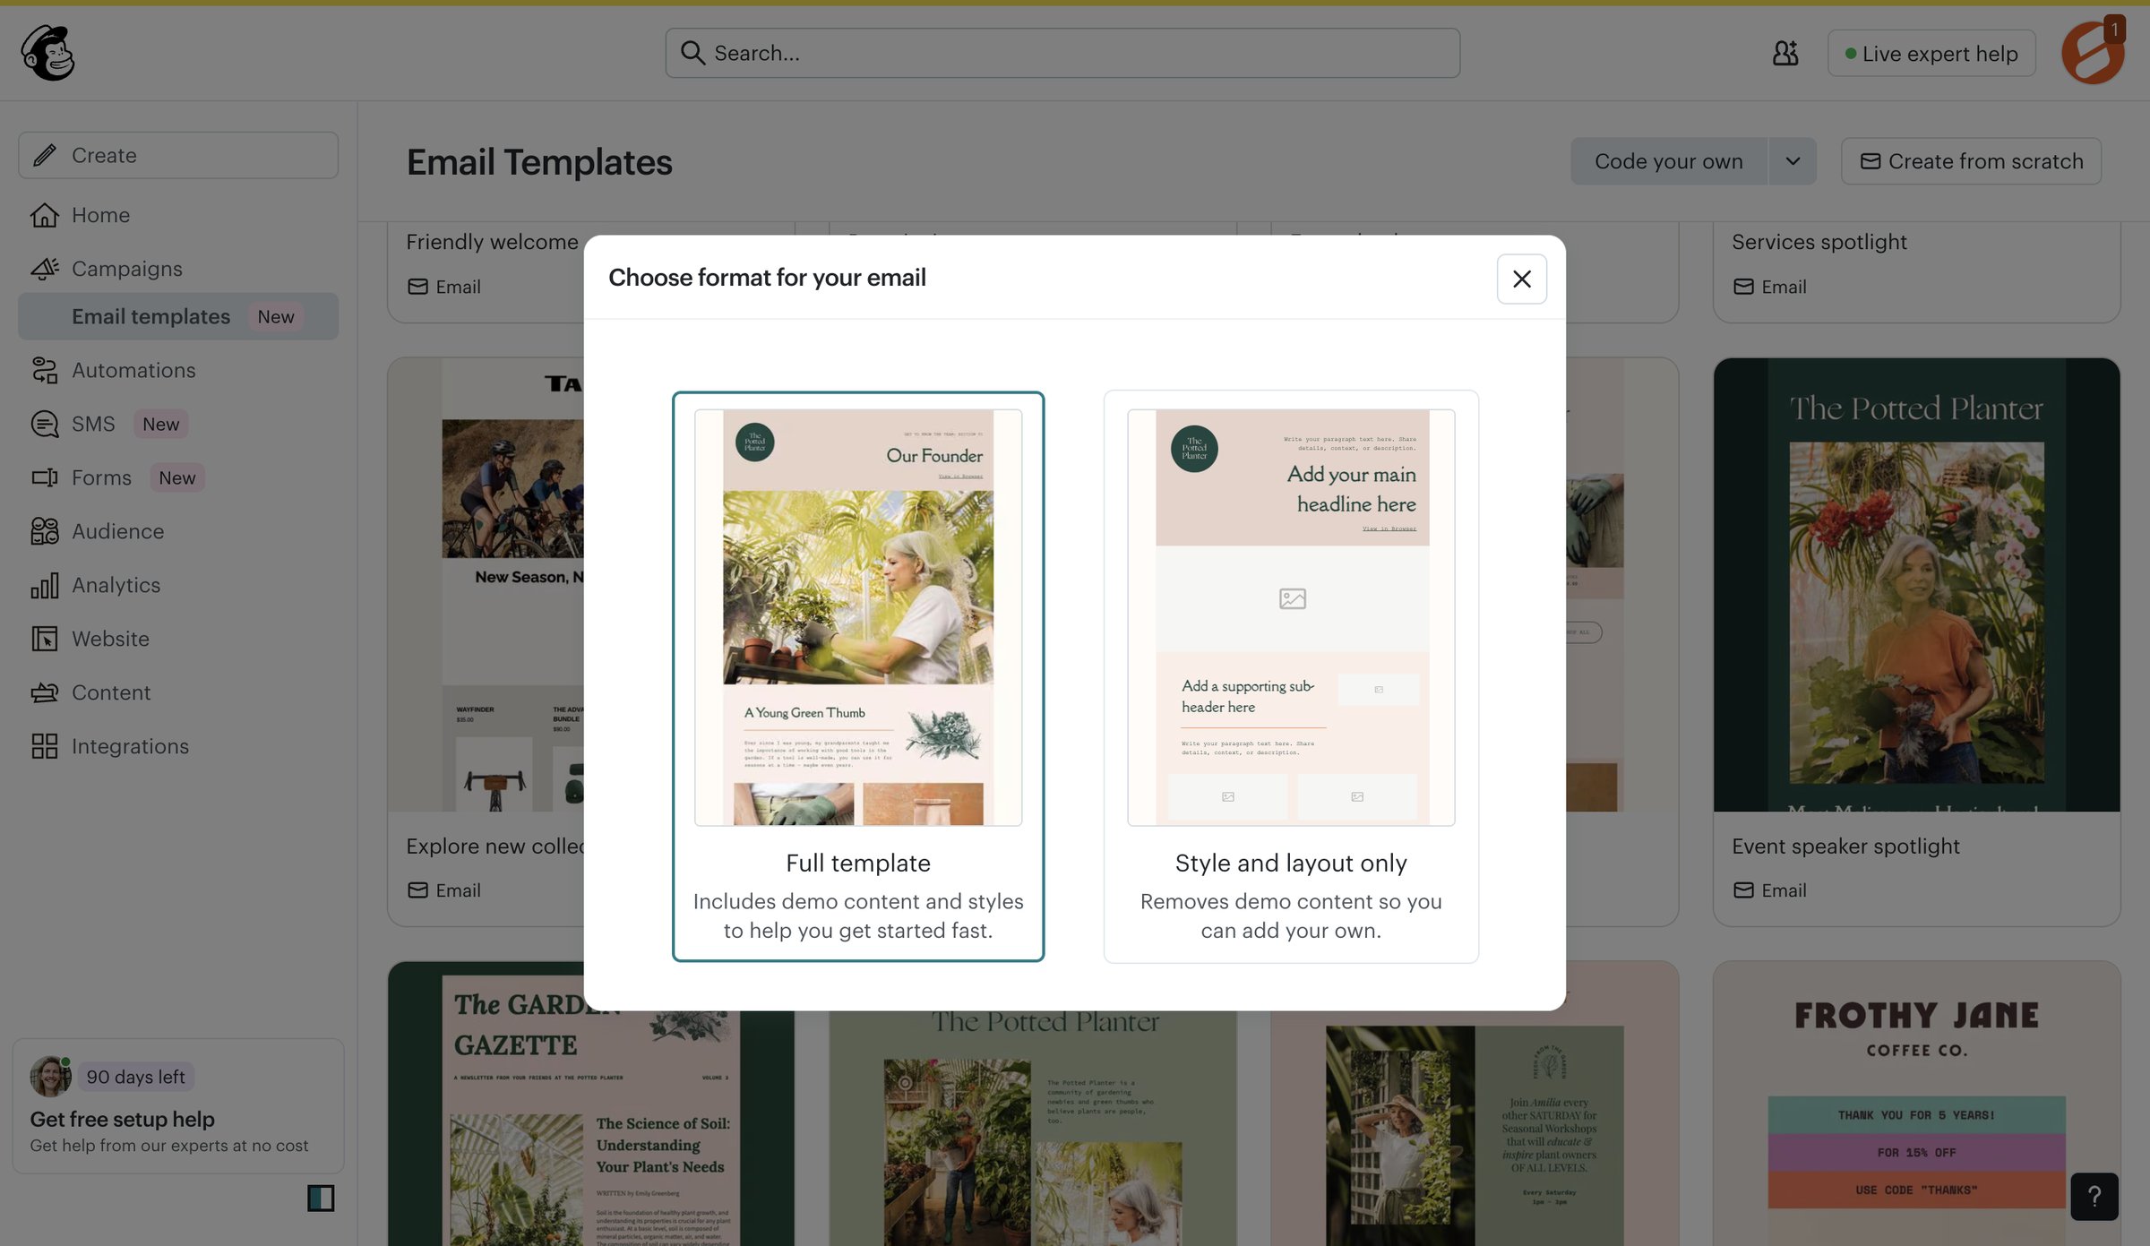This screenshot has height=1246, width=2150.
Task: Click into the Search field
Action: pyautogui.click(x=1062, y=53)
